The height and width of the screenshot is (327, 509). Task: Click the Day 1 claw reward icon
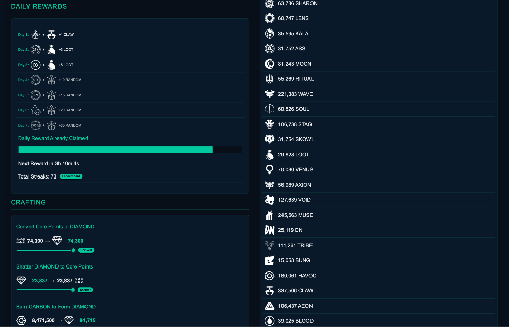(x=51, y=35)
